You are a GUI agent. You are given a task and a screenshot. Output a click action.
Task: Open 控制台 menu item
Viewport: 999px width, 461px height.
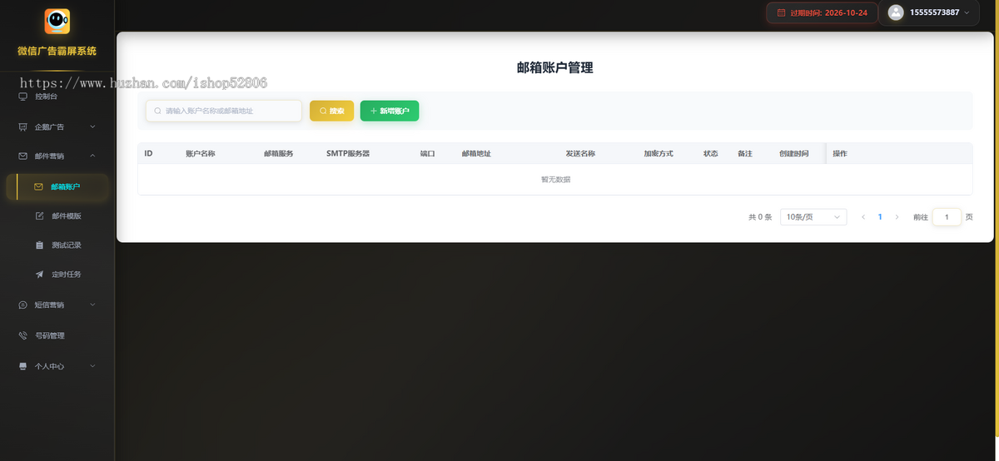(57, 97)
